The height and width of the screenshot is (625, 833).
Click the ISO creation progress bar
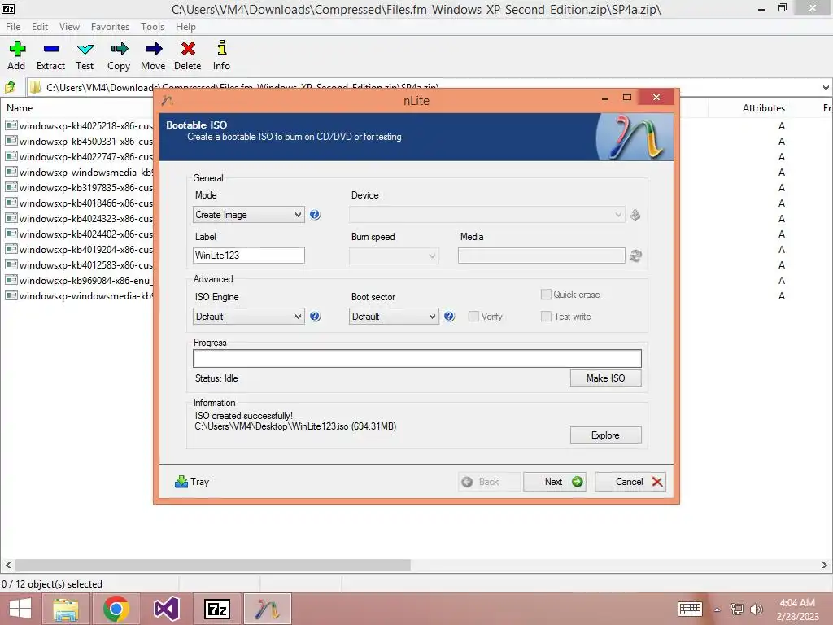[417, 358]
